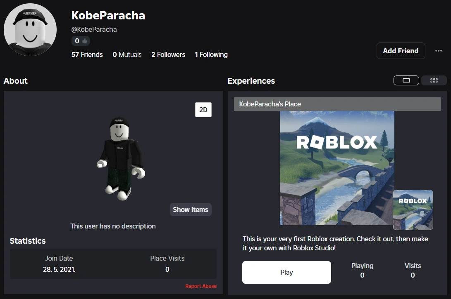Open KobeParacha's profile avatar picture
The width and height of the screenshot is (451, 299).
(30, 30)
